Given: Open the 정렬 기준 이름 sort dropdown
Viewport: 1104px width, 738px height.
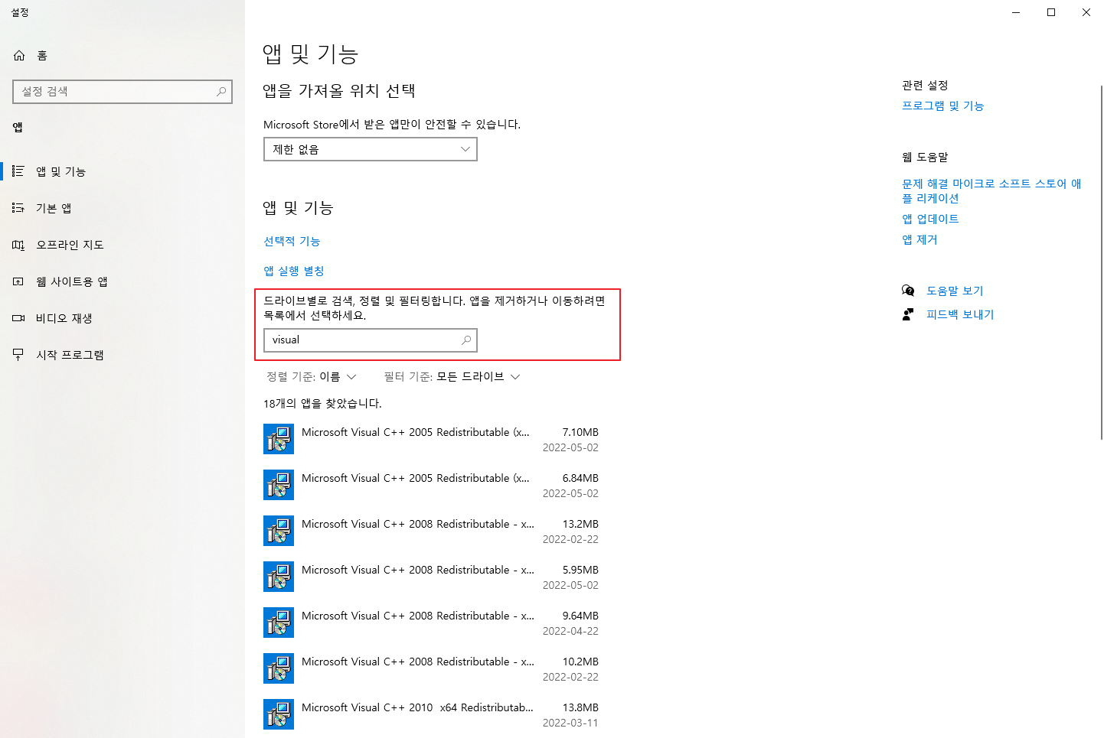Looking at the screenshot, I should pyautogui.click(x=312, y=376).
